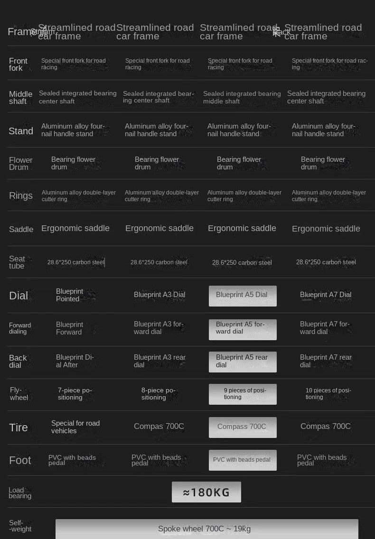
Task: Click the Flower Drum row label
Action: click(20, 164)
